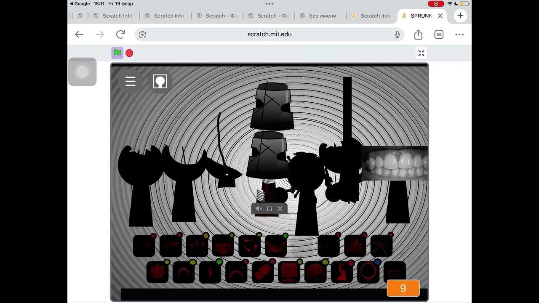Pick the round face icon with yellow dot
The height and width of the screenshot is (303, 539).
pos(315,272)
